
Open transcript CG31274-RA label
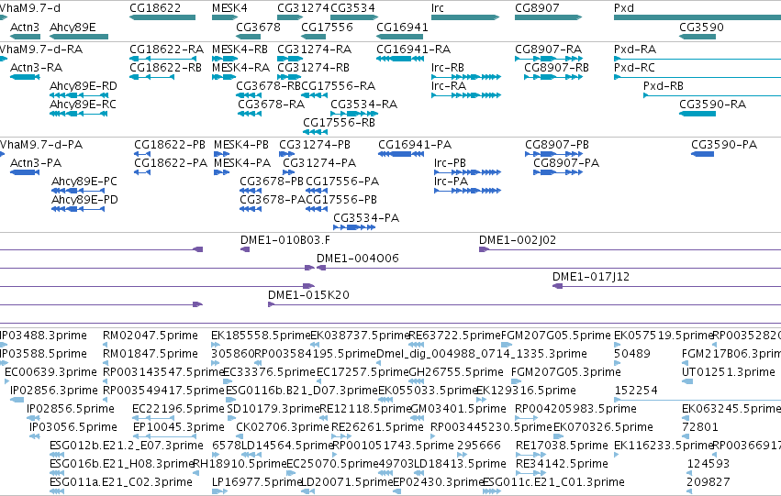pyautogui.click(x=314, y=50)
